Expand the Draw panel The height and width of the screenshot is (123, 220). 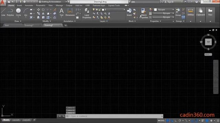[x=18, y=21]
